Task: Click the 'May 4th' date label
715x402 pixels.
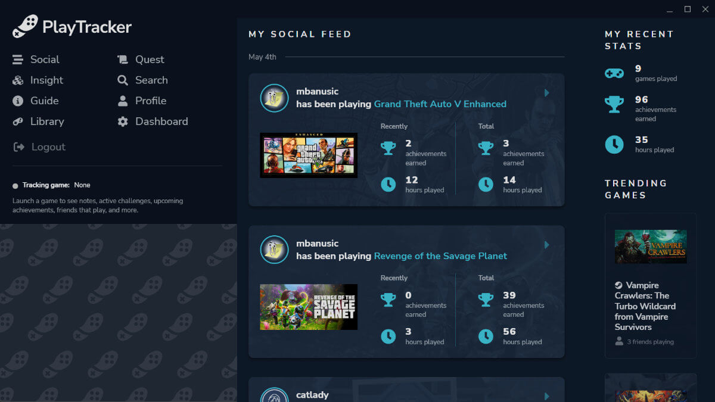Action: coord(263,57)
